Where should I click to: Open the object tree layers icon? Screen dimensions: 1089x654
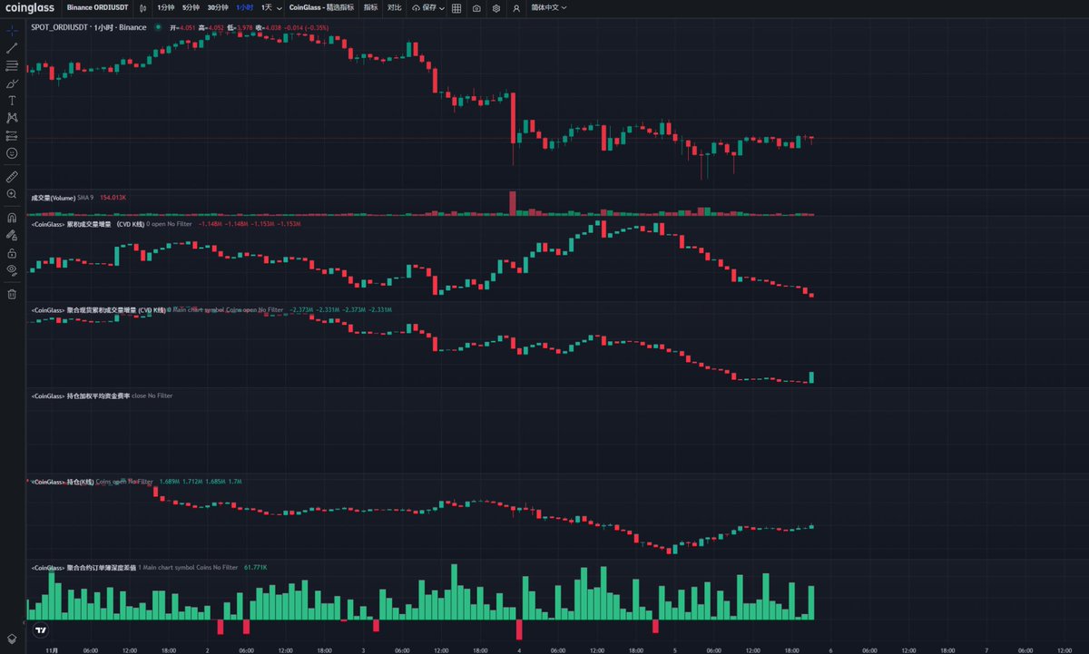coord(12,639)
